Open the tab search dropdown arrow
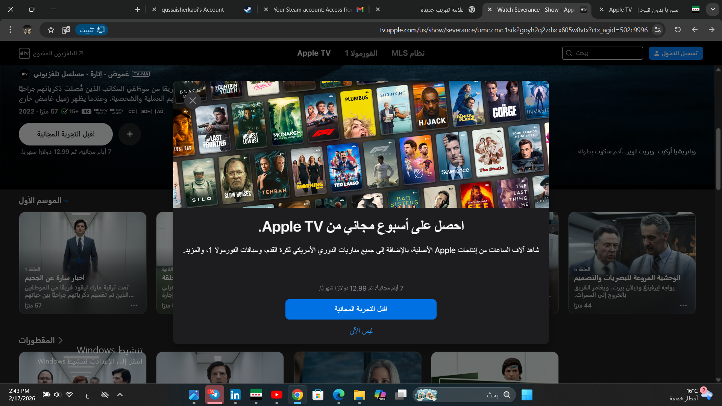The height and width of the screenshot is (406, 722). (x=713, y=10)
